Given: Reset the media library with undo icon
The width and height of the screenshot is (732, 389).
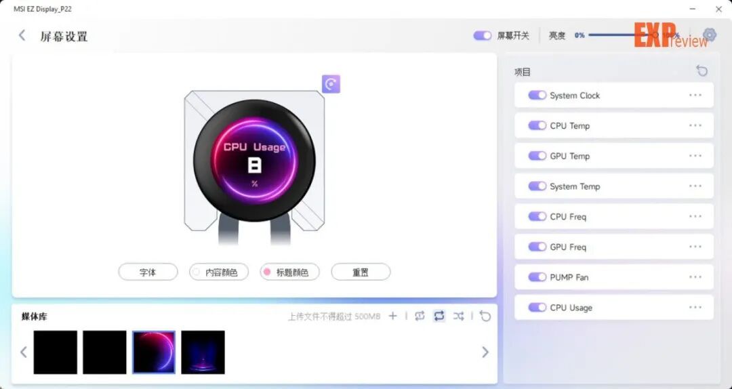Looking at the screenshot, I should click(x=485, y=316).
